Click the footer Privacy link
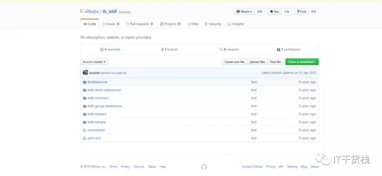The height and width of the screenshot is (176, 382). click(126, 167)
